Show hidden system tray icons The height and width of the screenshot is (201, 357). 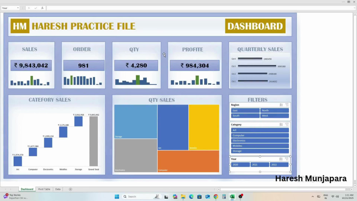tap(313, 197)
